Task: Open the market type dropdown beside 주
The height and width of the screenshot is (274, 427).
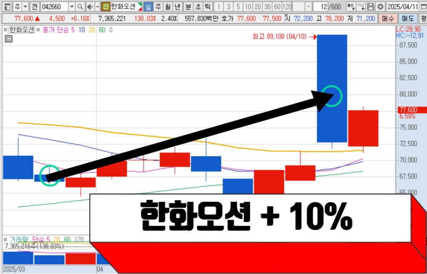Action: 25,7
